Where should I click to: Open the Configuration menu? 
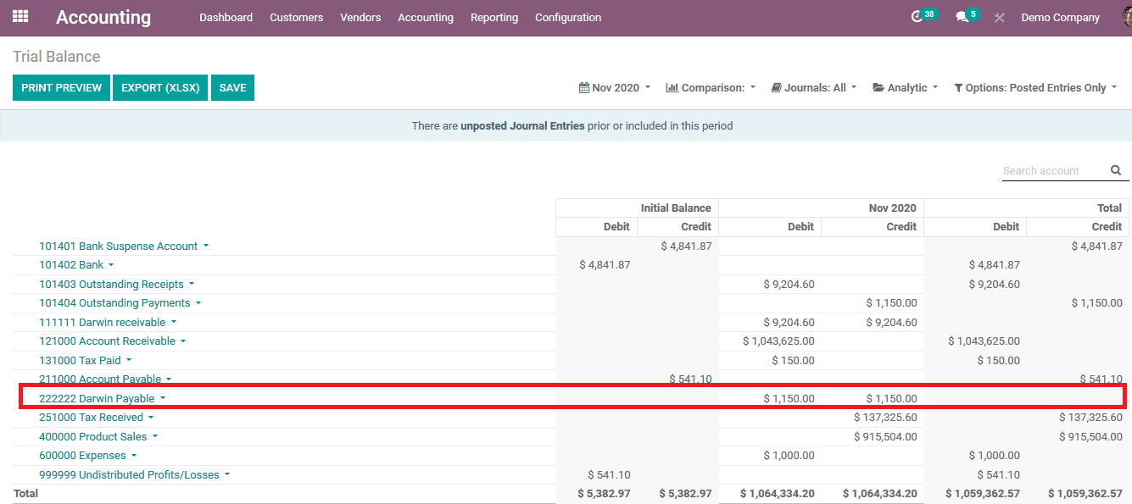point(568,17)
